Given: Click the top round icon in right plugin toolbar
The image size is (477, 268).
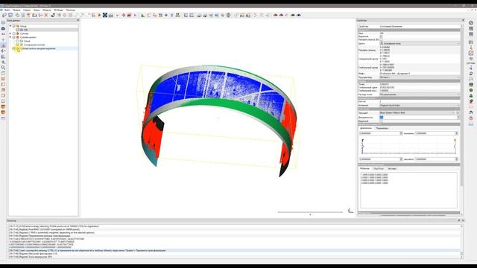Looking at the screenshot, I should pos(471,23).
